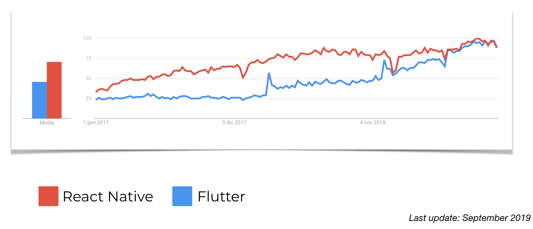
Task: Click the 50 y-axis value label
Action: click(88, 78)
